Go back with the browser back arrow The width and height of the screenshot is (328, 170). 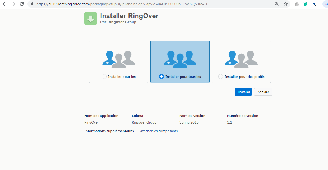(x=4, y=4)
